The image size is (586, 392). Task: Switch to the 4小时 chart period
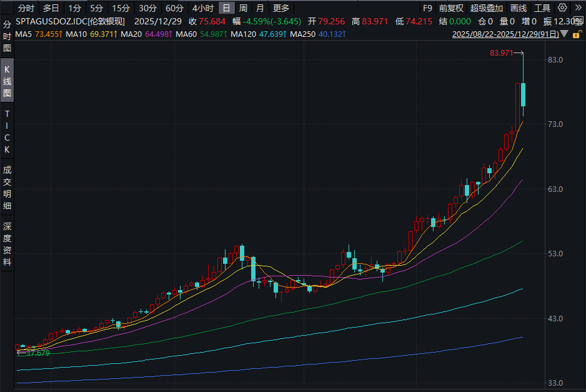click(203, 8)
